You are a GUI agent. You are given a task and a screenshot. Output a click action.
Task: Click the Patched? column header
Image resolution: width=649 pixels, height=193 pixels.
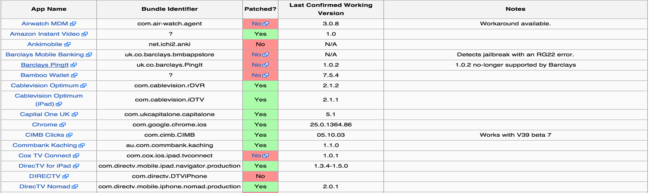pyautogui.click(x=260, y=9)
